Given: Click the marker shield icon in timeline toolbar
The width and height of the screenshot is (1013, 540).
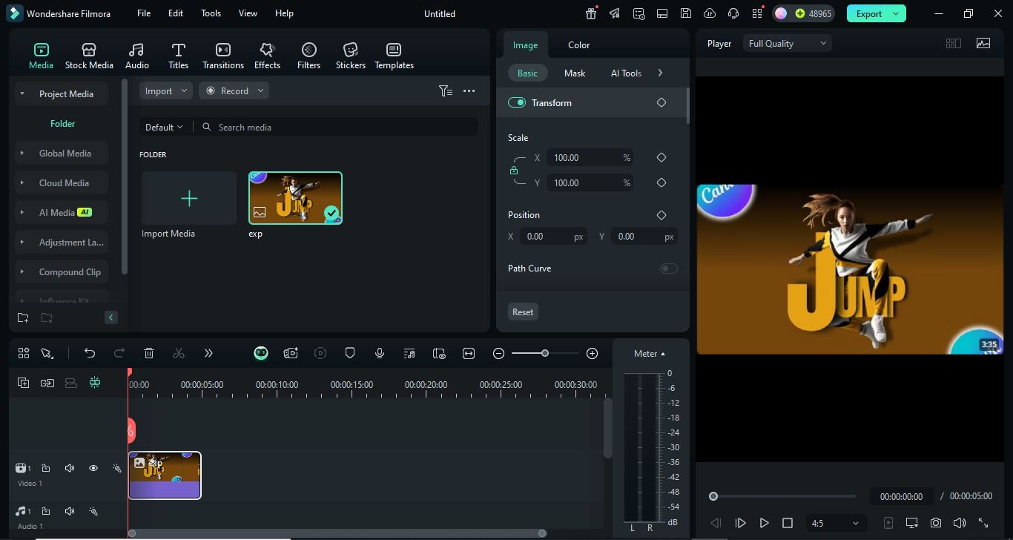Looking at the screenshot, I should [x=350, y=353].
